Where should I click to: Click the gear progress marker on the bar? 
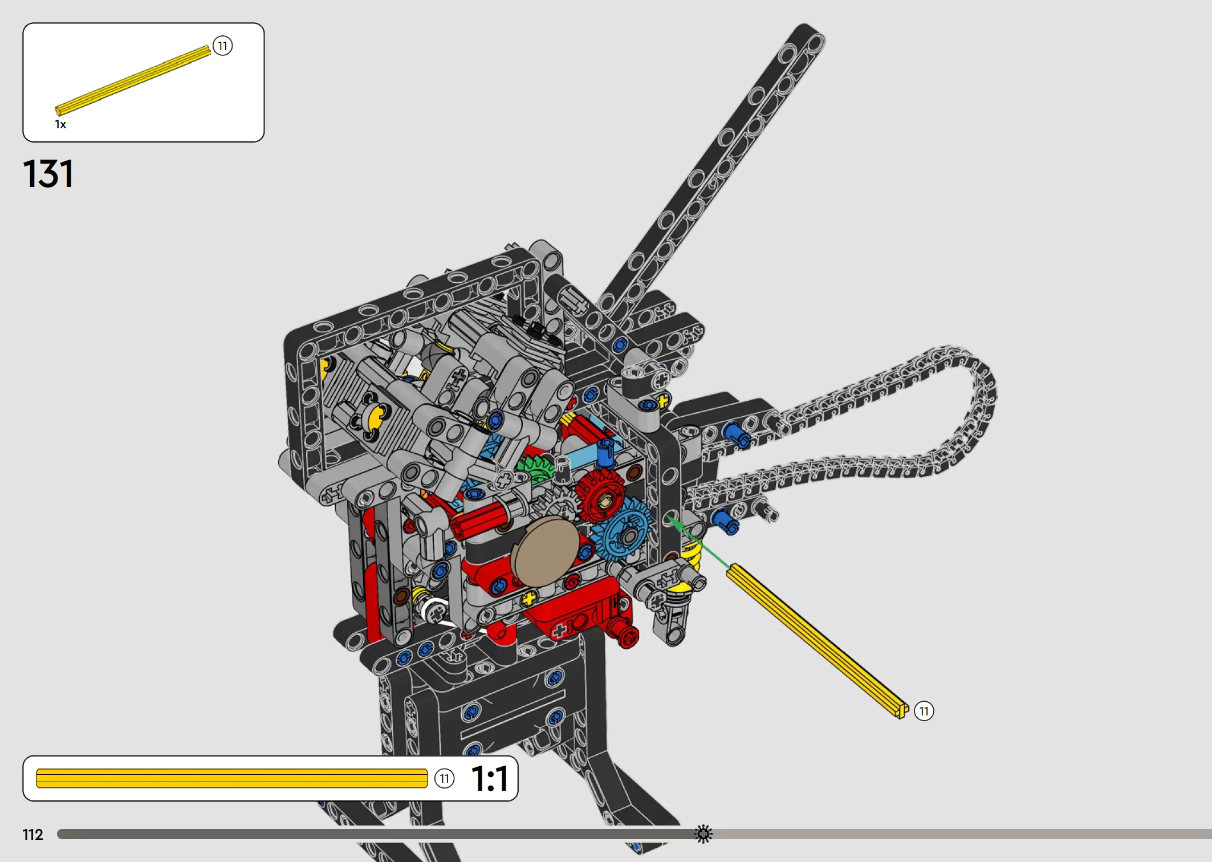click(x=703, y=834)
